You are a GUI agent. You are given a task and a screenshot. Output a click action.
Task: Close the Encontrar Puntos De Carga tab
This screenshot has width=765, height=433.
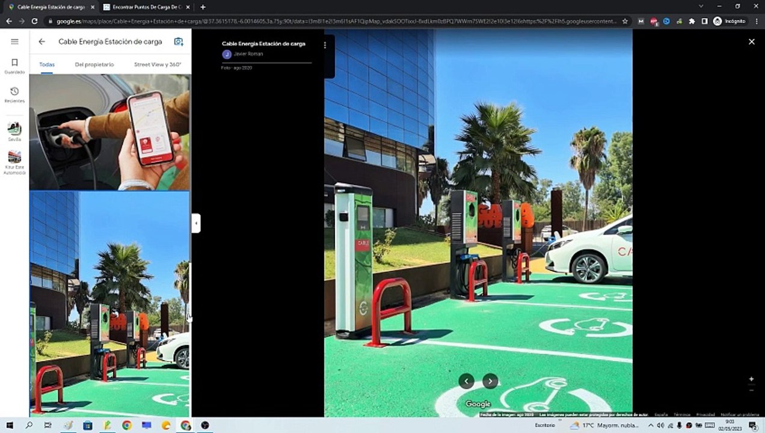pyautogui.click(x=188, y=7)
